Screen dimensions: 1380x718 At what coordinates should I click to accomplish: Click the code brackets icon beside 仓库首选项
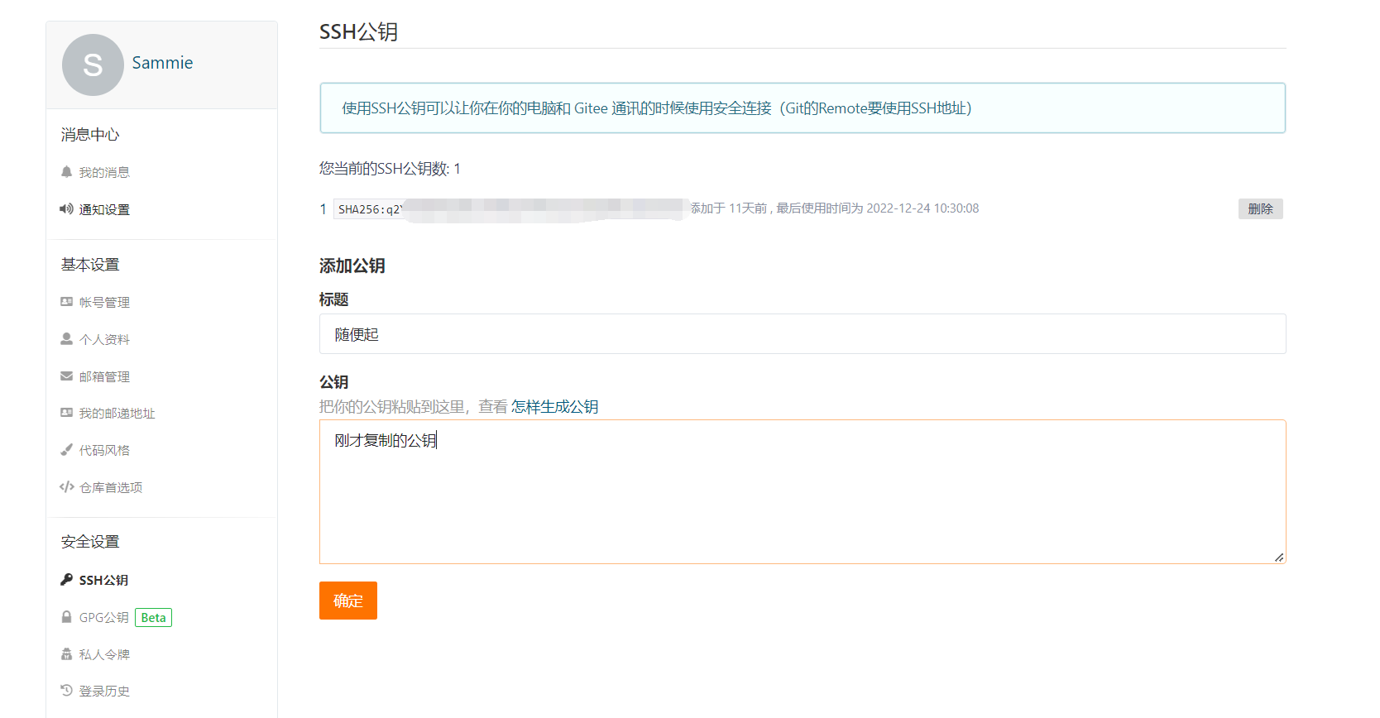(x=66, y=487)
